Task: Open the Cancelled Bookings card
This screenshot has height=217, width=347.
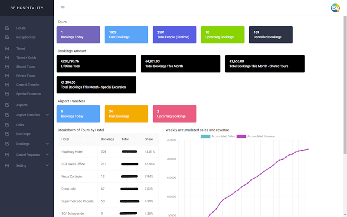Action: click(x=271, y=35)
